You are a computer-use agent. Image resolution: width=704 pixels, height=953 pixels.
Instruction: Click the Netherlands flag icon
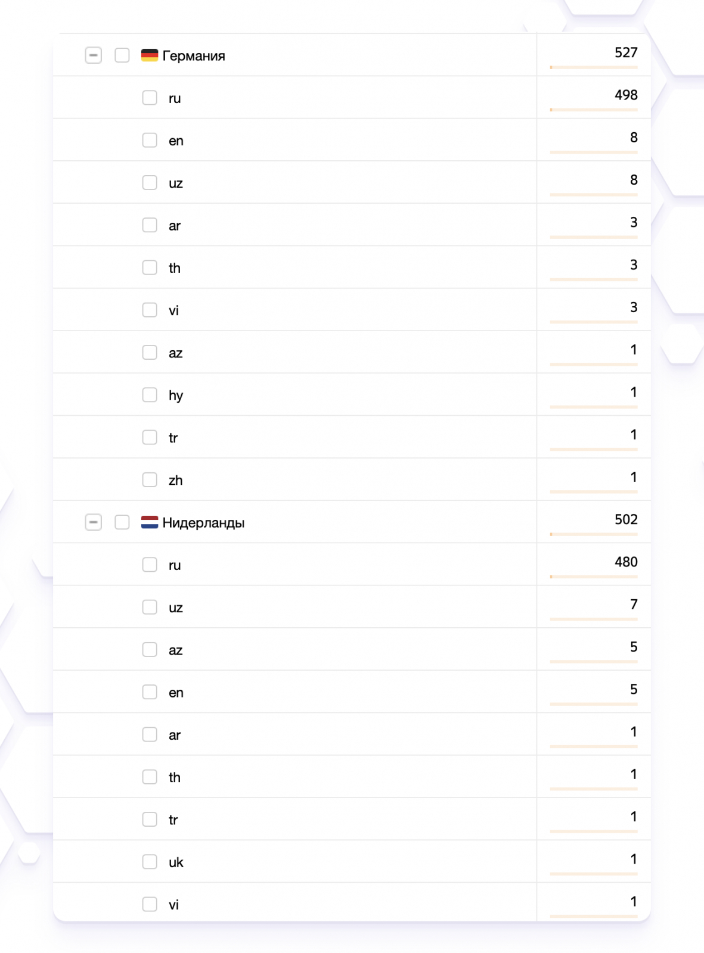coord(149,522)
